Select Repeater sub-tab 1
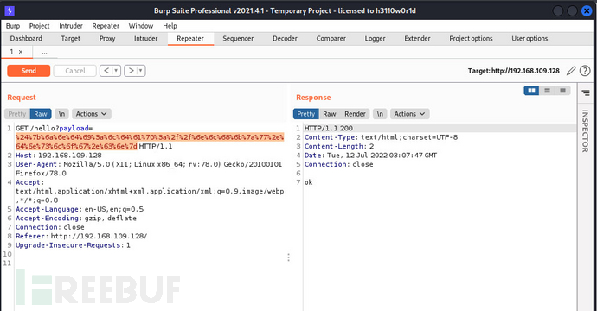This screenshot has height=311, width=597. coord(12,52)
